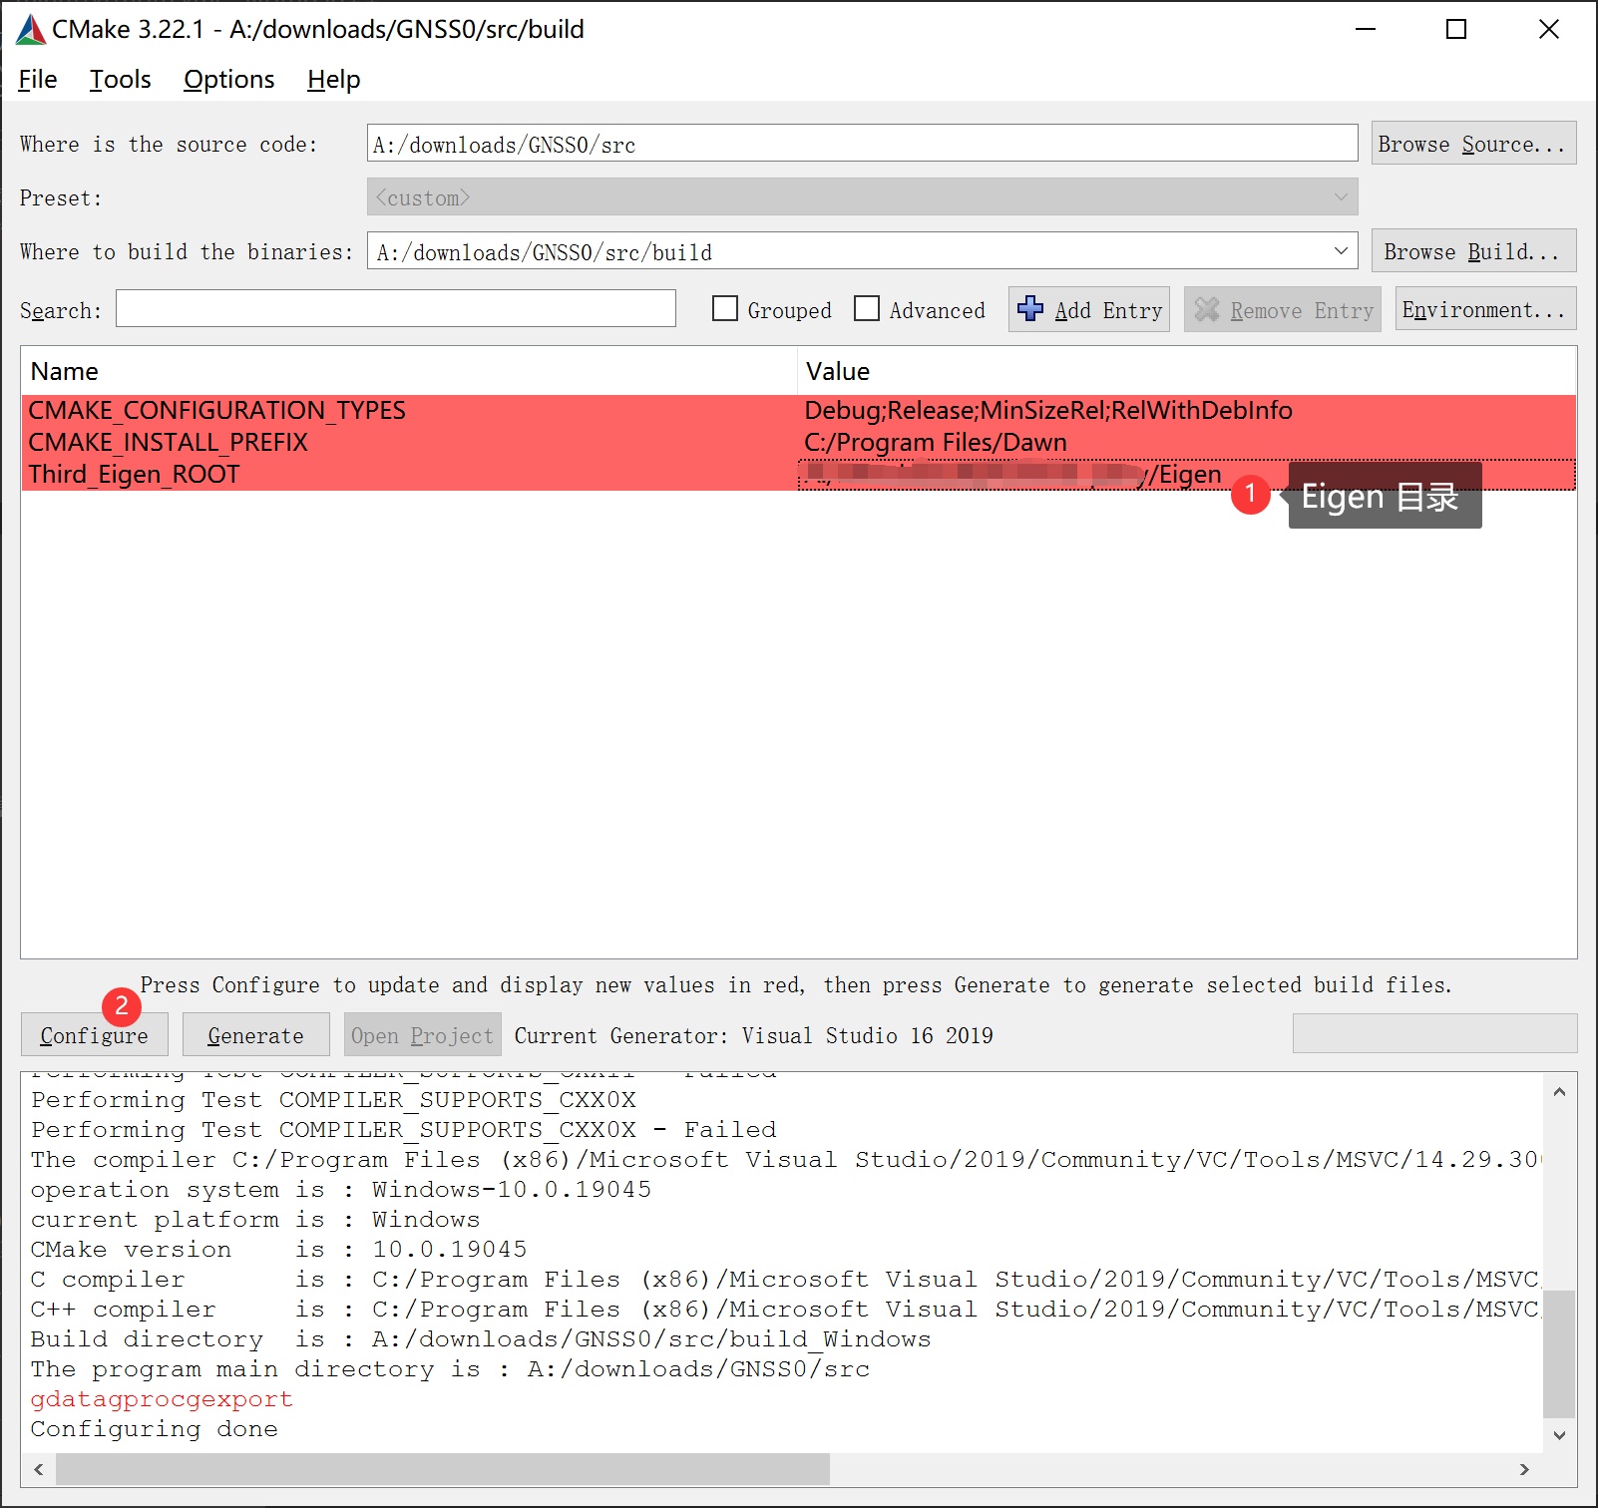Click the Browse Source button
1598x1508 pixels.
pyautogui.click(x=1473, y=144)
